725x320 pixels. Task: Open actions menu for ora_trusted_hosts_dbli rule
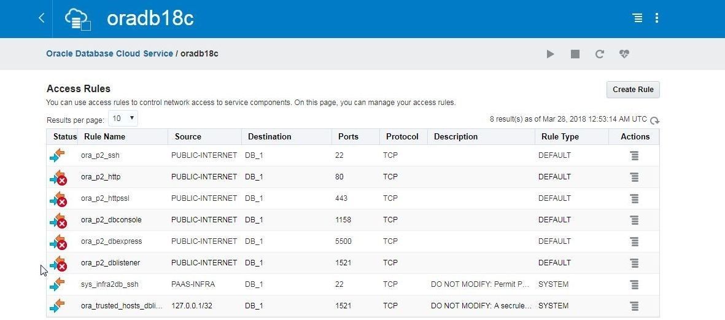(x=634, y=306)
